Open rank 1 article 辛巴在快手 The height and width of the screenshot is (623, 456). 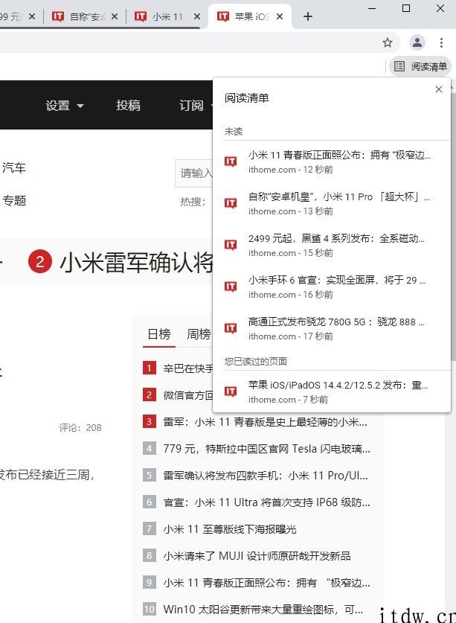(x=188, y=368)
